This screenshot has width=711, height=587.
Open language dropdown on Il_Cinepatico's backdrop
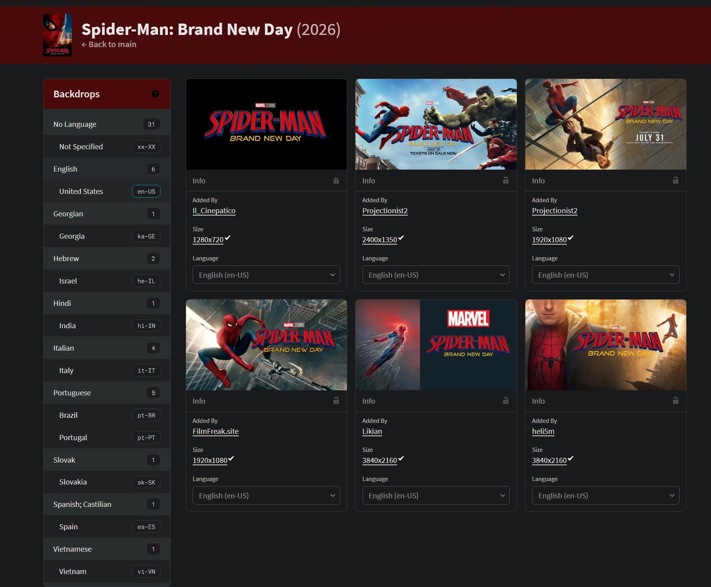click(266, 275)
